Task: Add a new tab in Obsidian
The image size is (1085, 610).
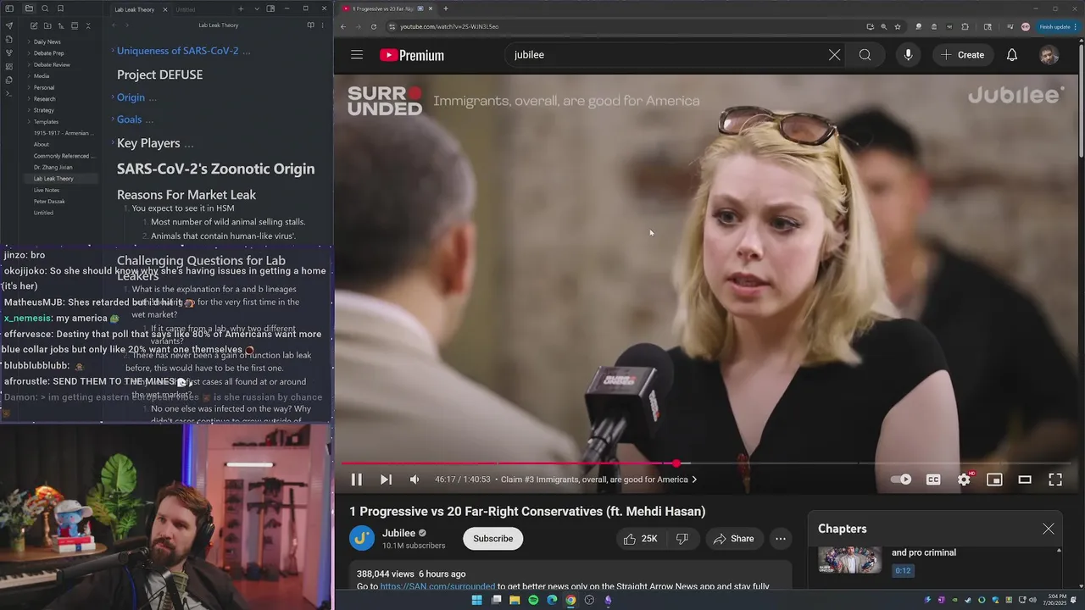Action: (x=241, y=9)
